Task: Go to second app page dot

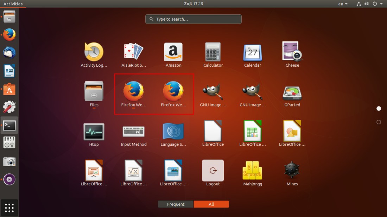Action: pyautogui.click(x=379, y=122)
